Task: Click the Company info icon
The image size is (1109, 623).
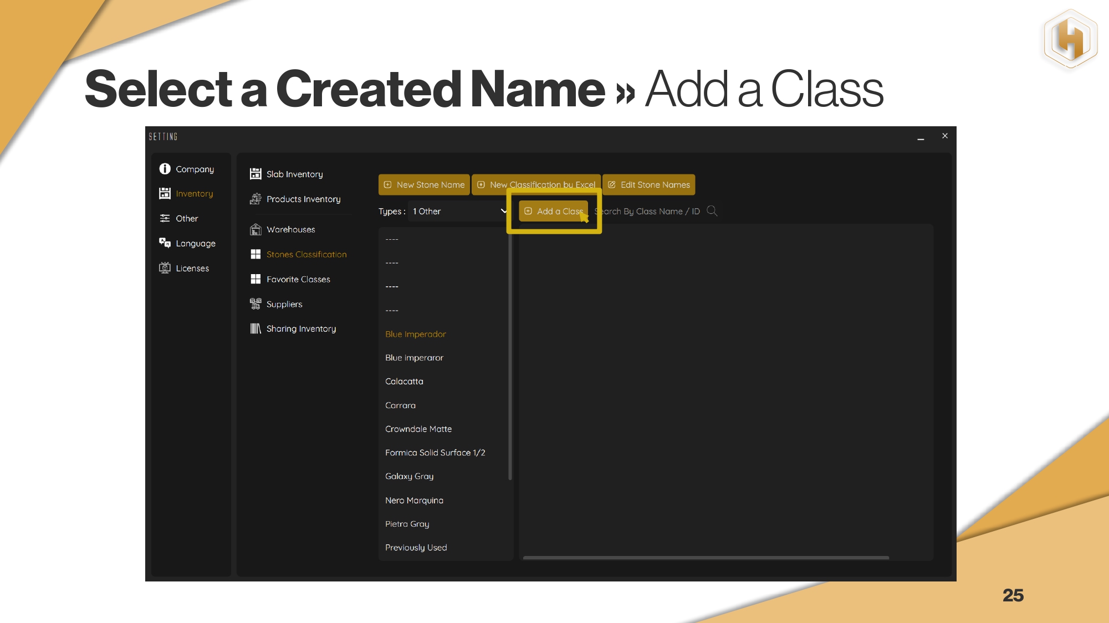Action: pos(165,169)
